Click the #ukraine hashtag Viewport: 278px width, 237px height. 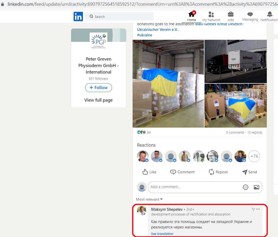point(145,35)
